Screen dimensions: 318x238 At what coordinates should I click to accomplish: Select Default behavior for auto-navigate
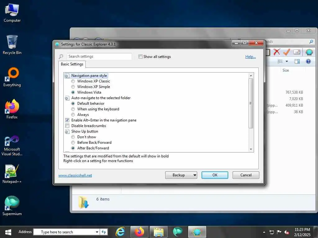click(x=73, y=104)
